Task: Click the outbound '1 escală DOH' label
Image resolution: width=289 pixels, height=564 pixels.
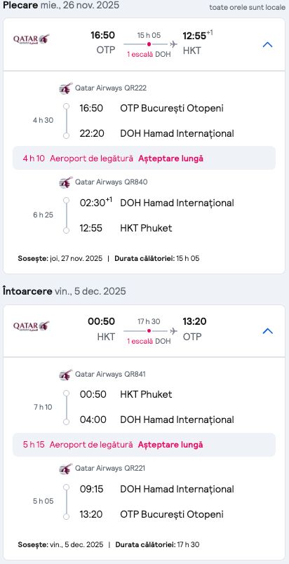Action: (149, 55)
